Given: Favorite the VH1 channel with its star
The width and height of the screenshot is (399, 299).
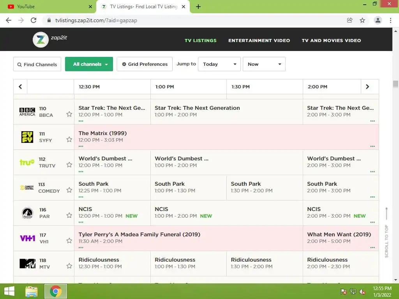Looking at the screenshot, I should [69, 241].
